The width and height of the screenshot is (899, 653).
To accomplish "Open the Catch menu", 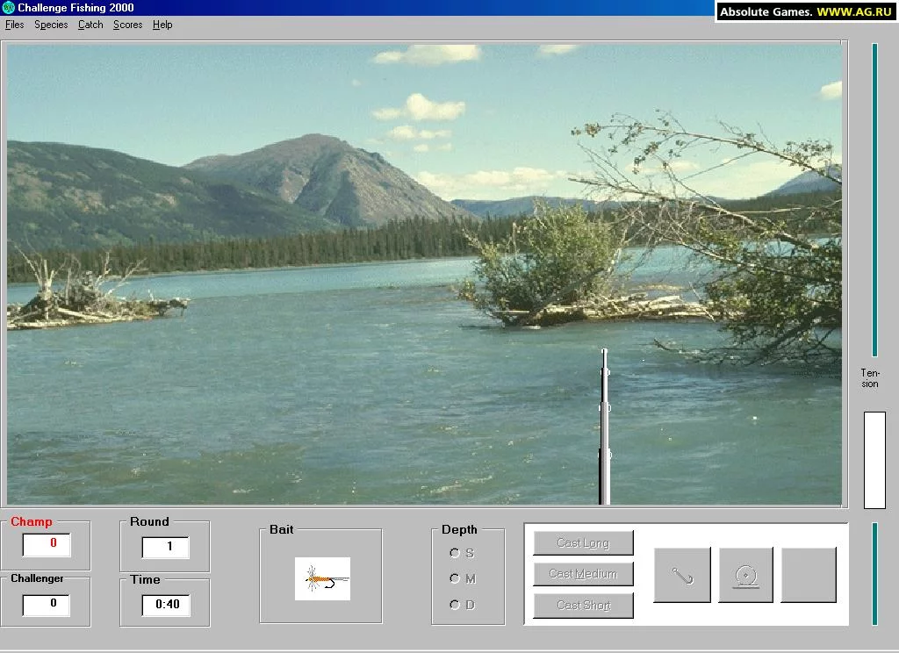I will tap(90, 25).
